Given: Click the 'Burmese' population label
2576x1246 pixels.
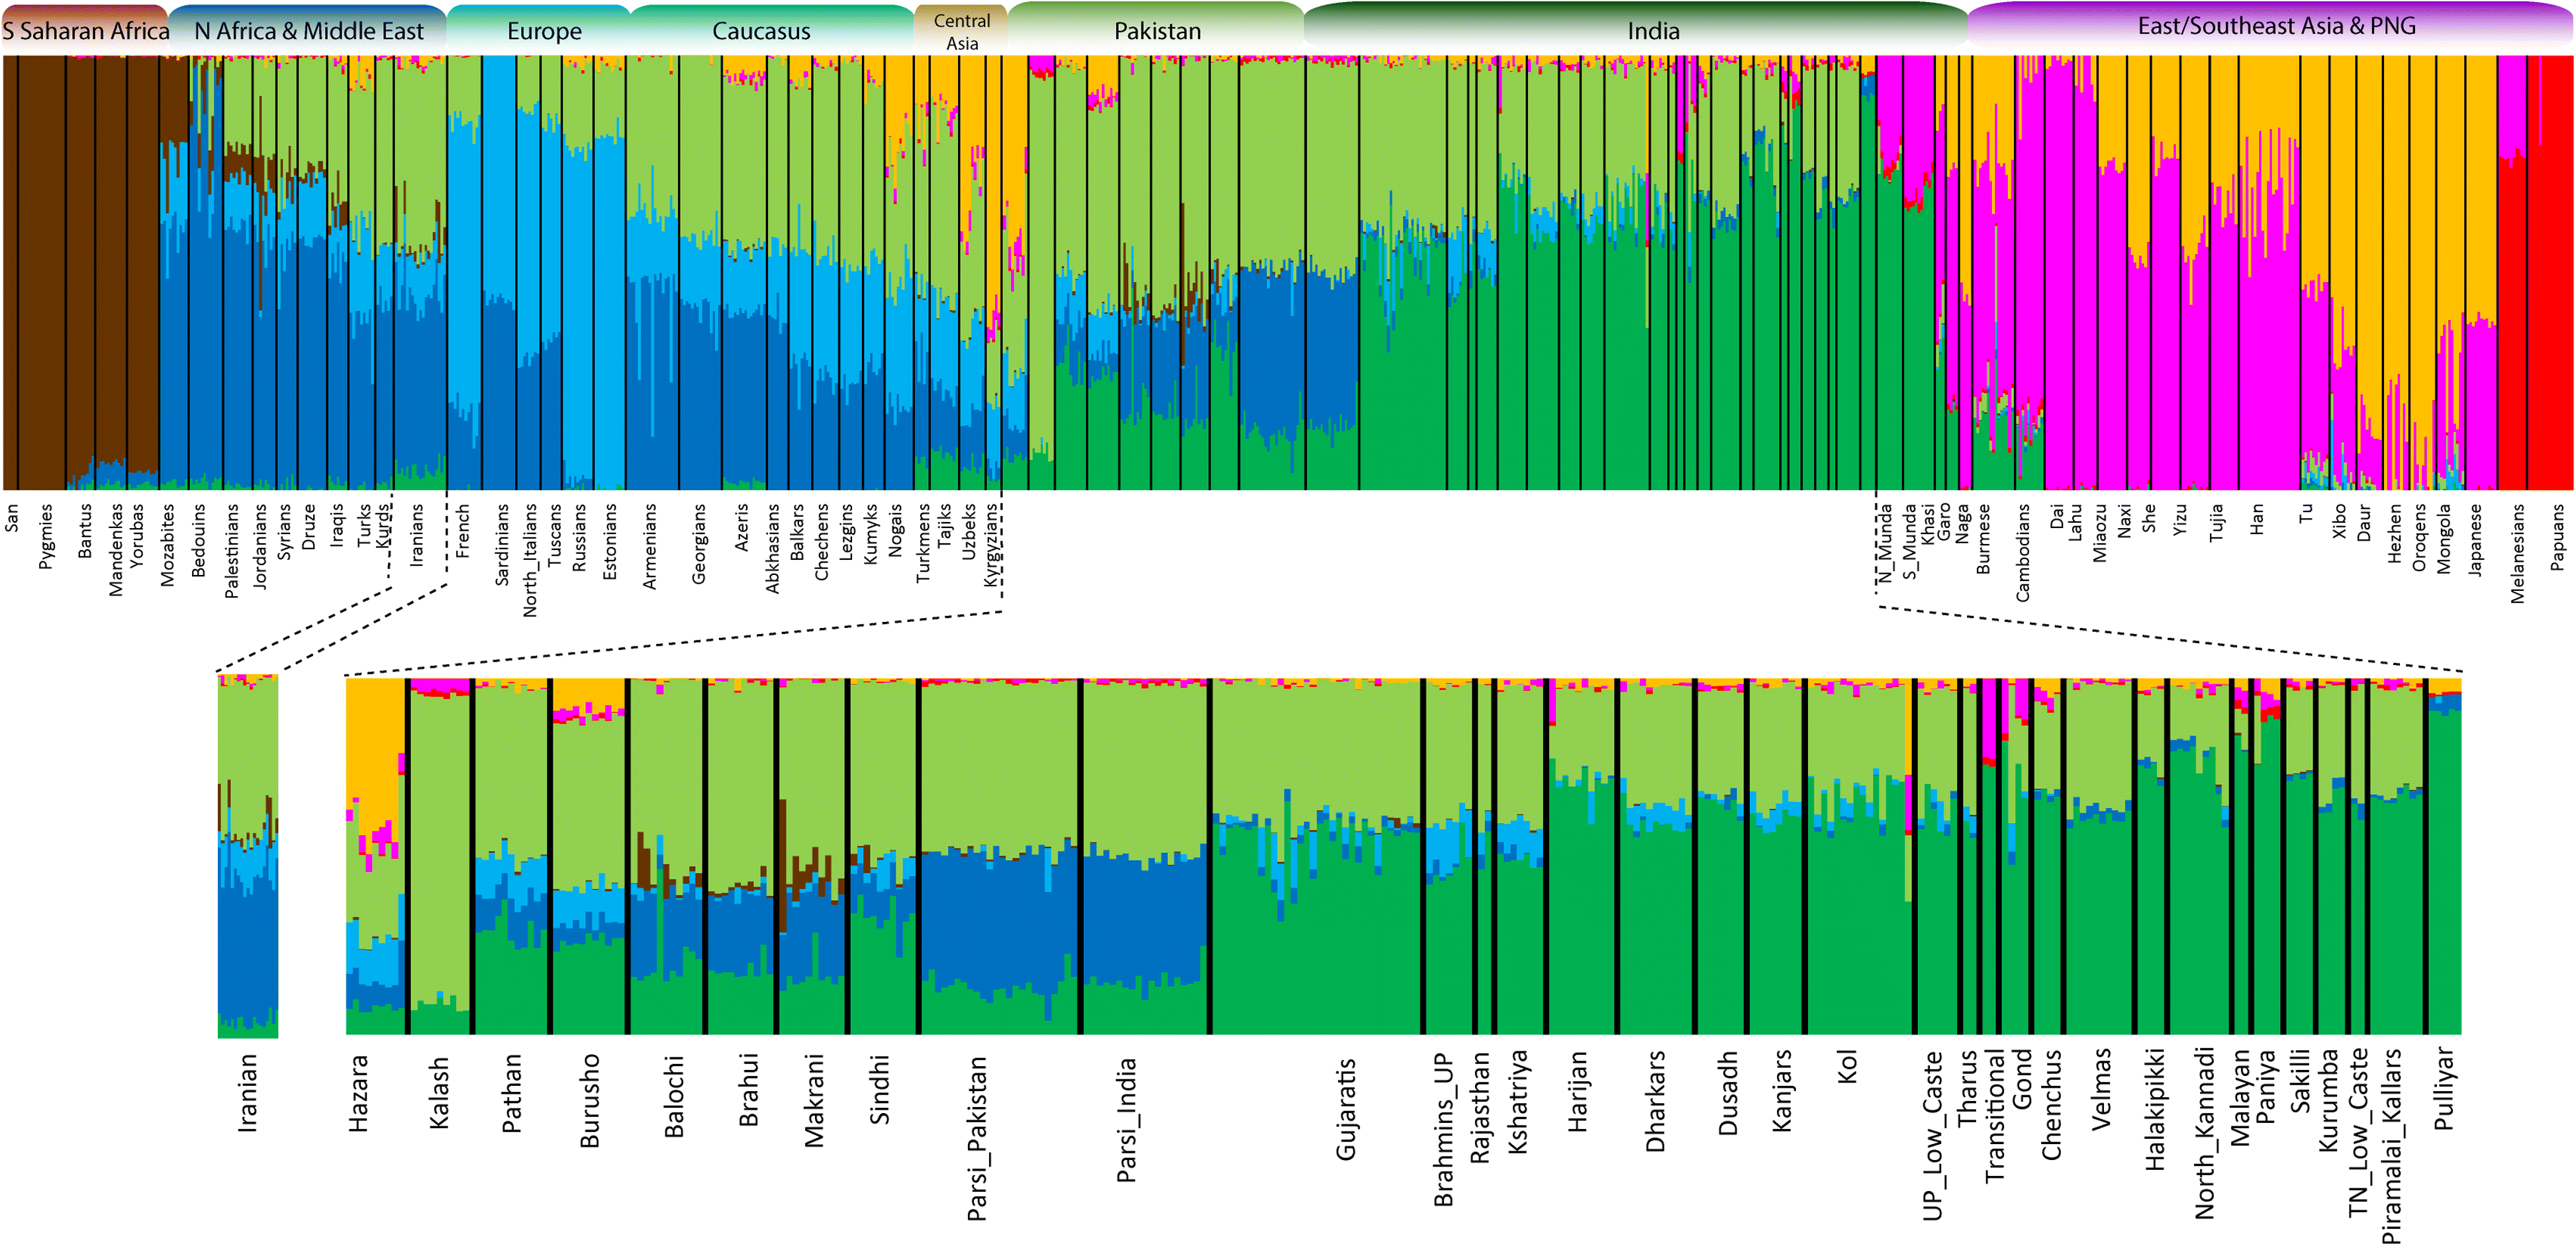Looking at the screenshot, I should [1983, 539].
